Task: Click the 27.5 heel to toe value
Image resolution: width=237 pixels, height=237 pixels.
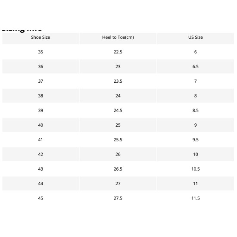Action: point(118,198)
